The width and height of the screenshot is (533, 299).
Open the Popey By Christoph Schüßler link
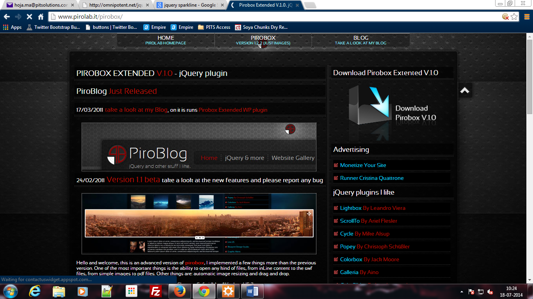[x=375, y=246]
